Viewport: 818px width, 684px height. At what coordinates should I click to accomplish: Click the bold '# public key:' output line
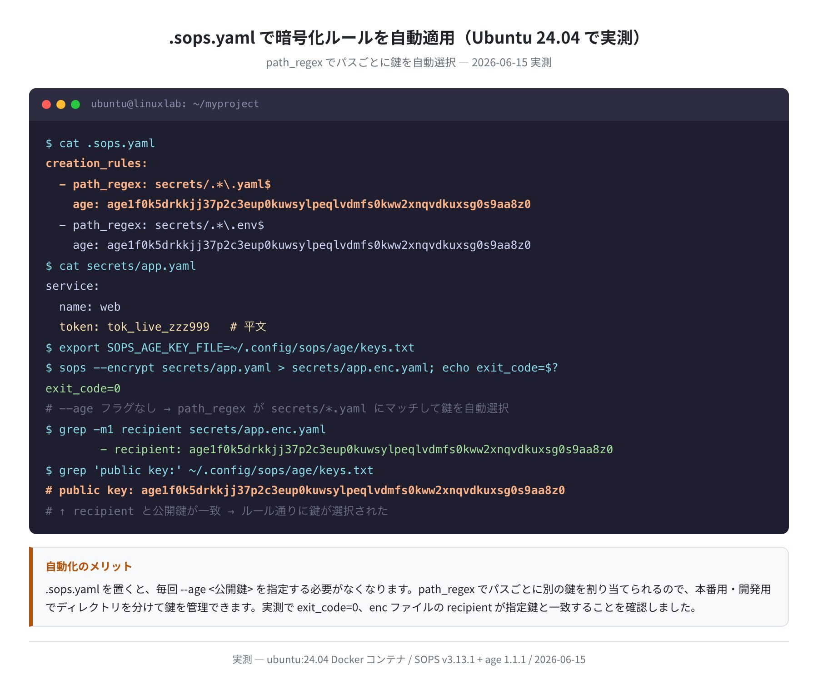coord(305,491)
